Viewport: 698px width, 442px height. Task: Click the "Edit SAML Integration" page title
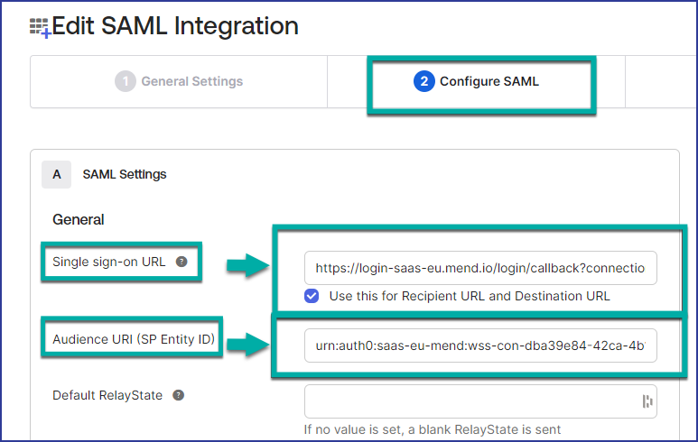coord(175,26)
